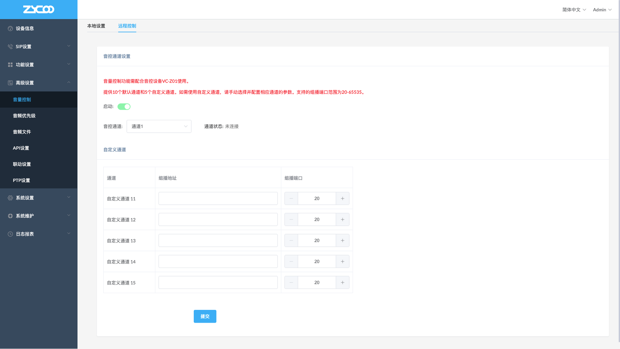Open the 音频优先级 menu item
This screenshot has height=349, width=620.
coord(24,116)
